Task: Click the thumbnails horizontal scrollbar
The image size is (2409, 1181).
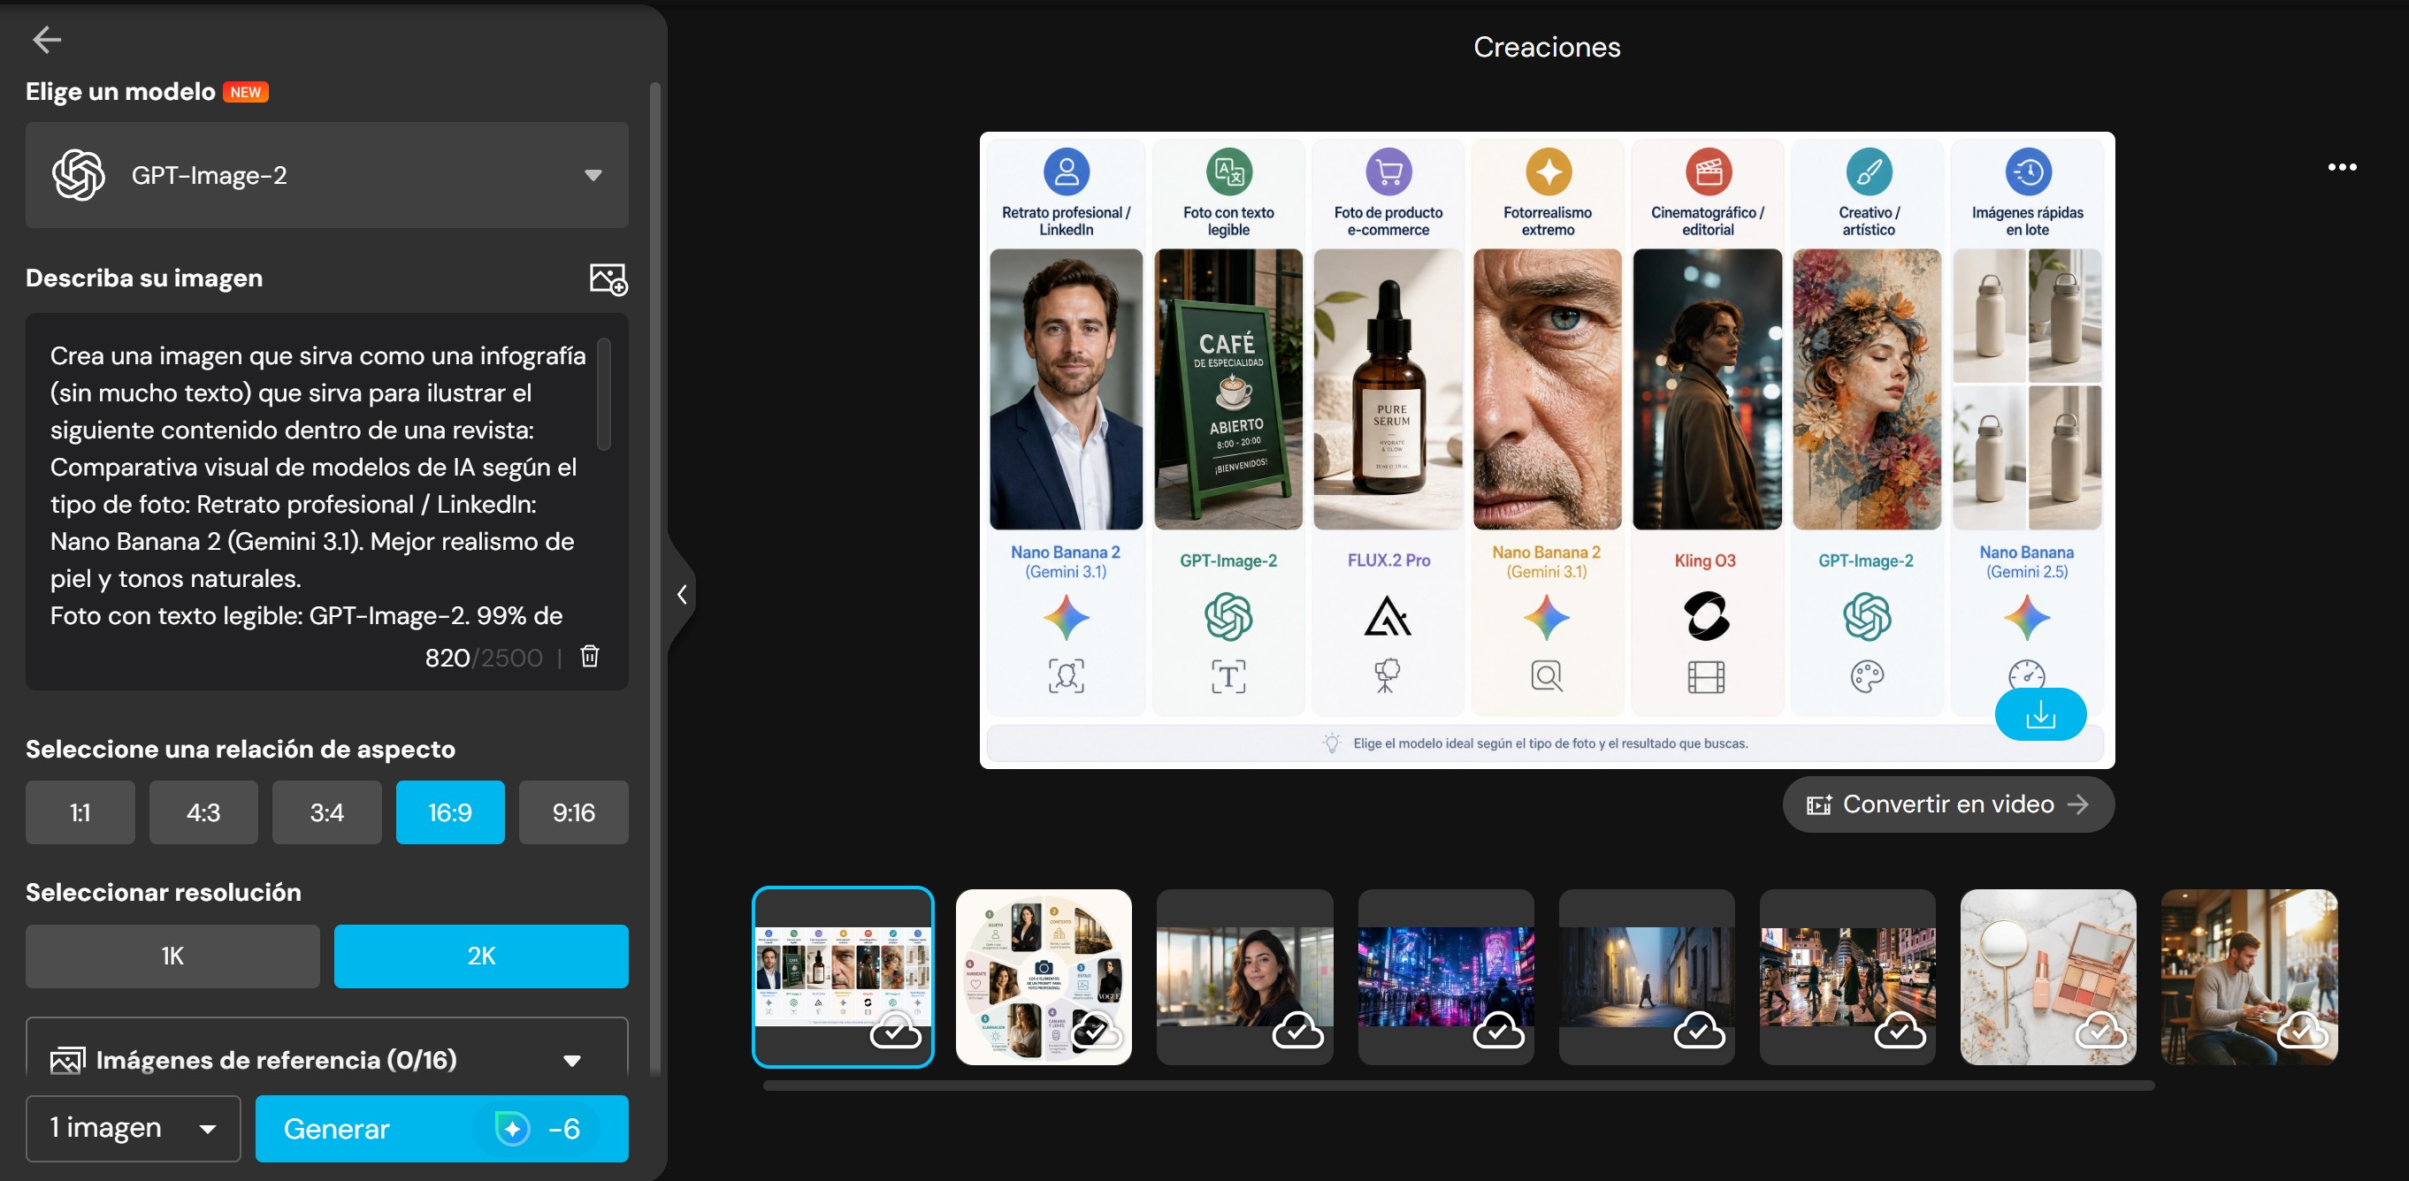Action: tap(1459, 1086)
